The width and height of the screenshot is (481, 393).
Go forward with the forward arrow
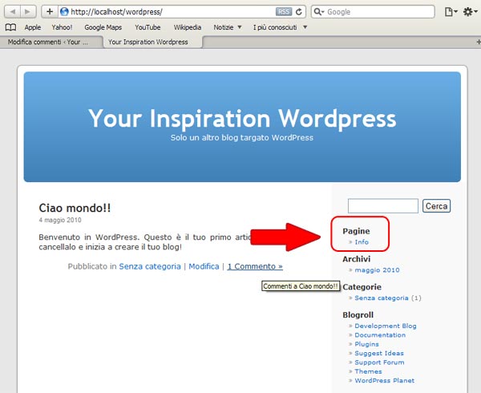pos(28,12)
